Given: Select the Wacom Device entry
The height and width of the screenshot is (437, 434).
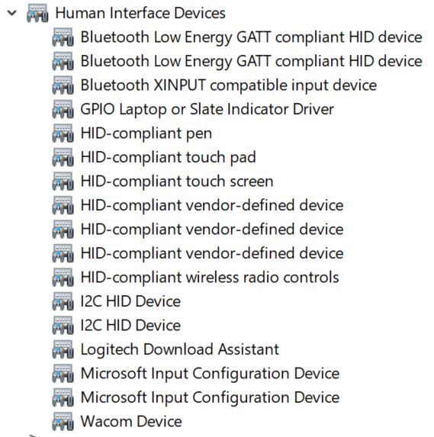Looking at the screenshot, I should click(131, 421).
